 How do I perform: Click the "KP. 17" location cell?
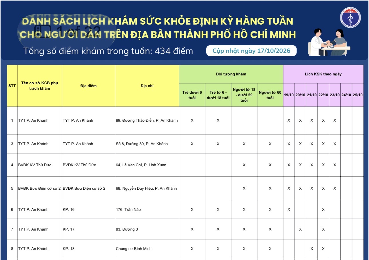89,229
